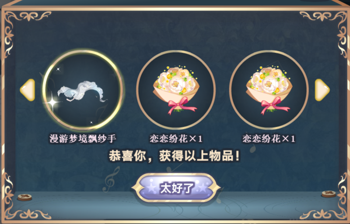This screenshot has width=350, height=224.
Task: Click the 恭喜你，获得以上物品！ message text
Action: 174,156
